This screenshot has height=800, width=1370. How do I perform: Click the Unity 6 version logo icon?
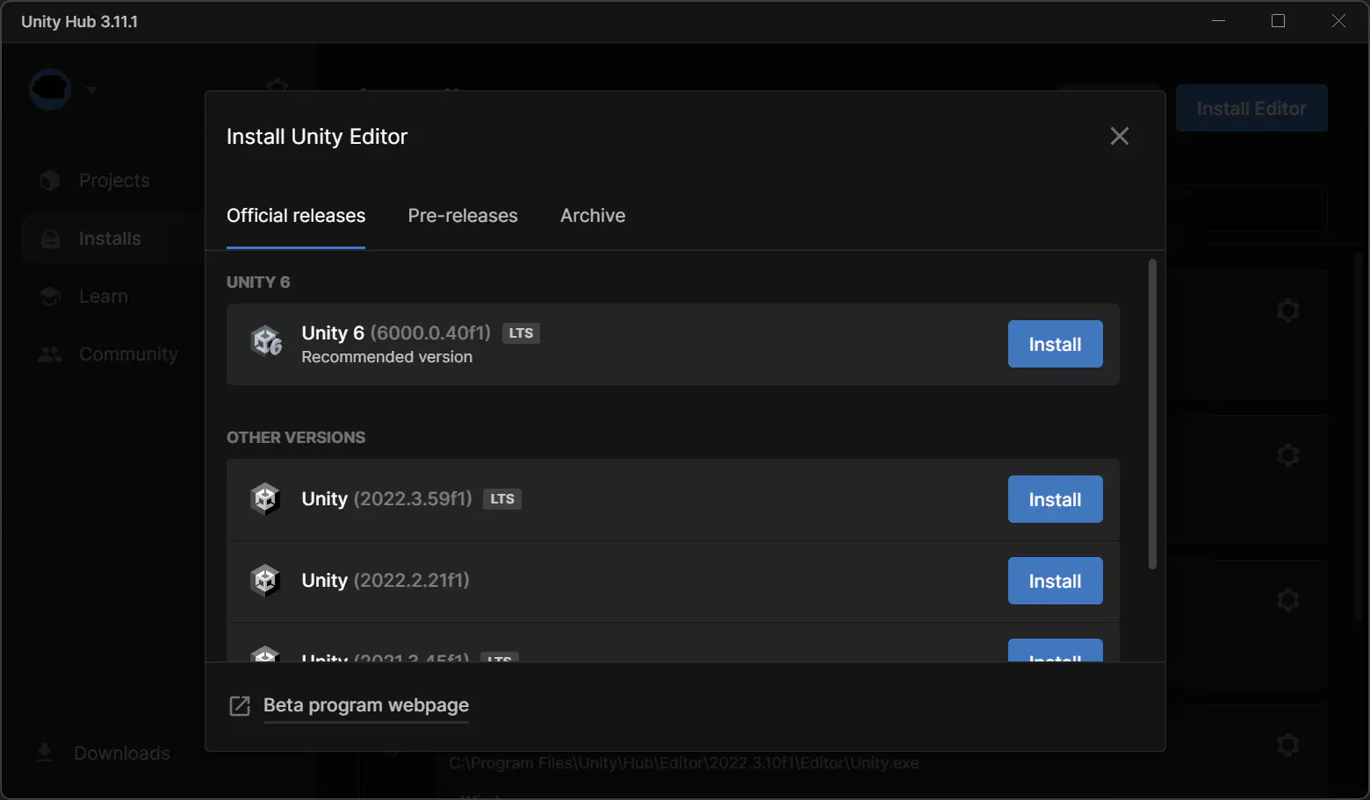coord(266,341)
